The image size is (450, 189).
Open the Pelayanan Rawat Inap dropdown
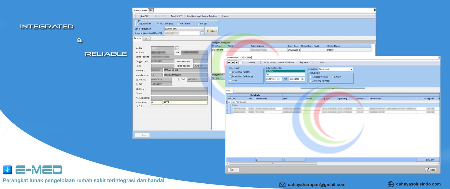coord(351,69)
